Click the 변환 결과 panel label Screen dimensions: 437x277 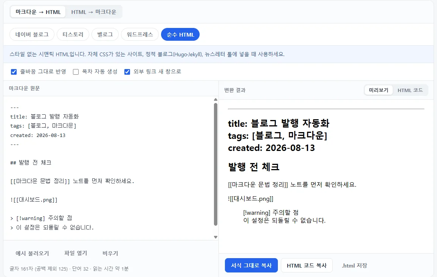[235, 90]
